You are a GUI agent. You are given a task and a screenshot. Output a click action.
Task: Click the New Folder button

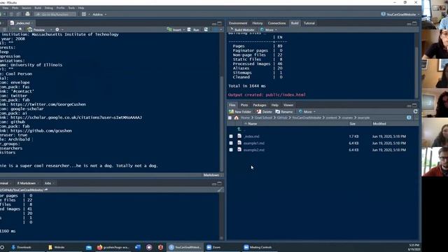[x=240, y=112]
